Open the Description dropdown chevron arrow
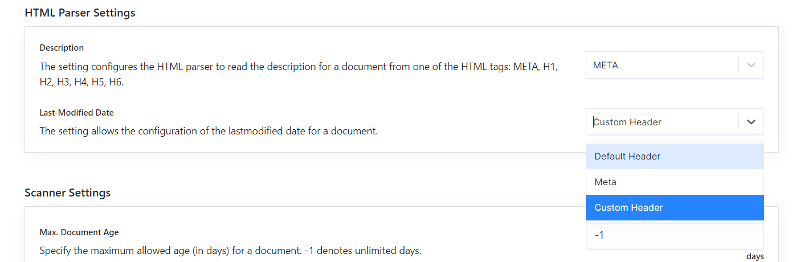The image size is (792, 262). 751,65
